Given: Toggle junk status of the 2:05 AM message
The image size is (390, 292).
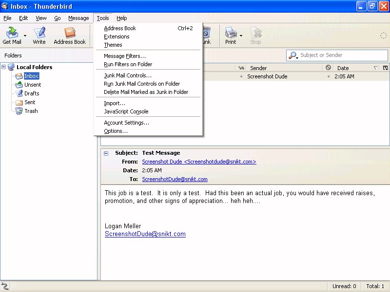Looking at the screenshot, I should pos(328,76).
